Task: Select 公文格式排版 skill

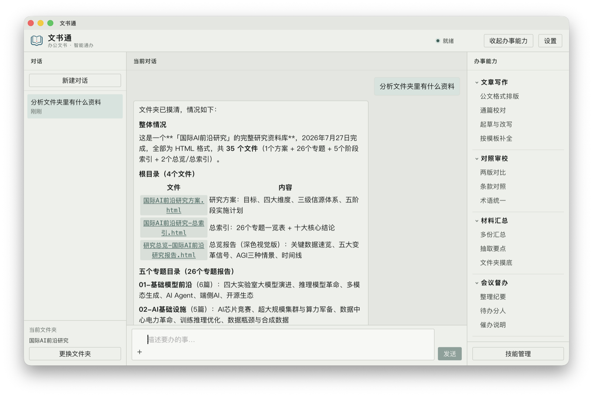Action: click(499, 96)
